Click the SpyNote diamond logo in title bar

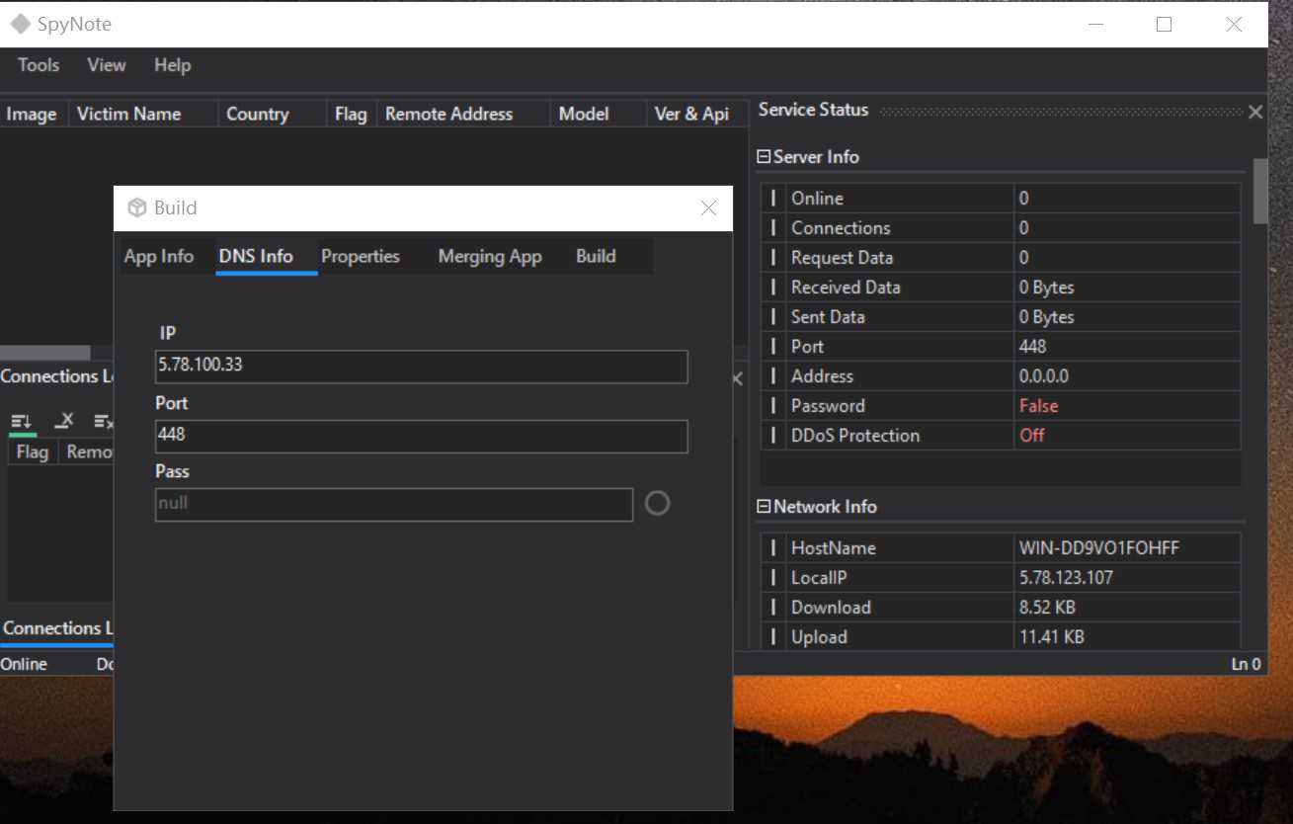[21, 24]
